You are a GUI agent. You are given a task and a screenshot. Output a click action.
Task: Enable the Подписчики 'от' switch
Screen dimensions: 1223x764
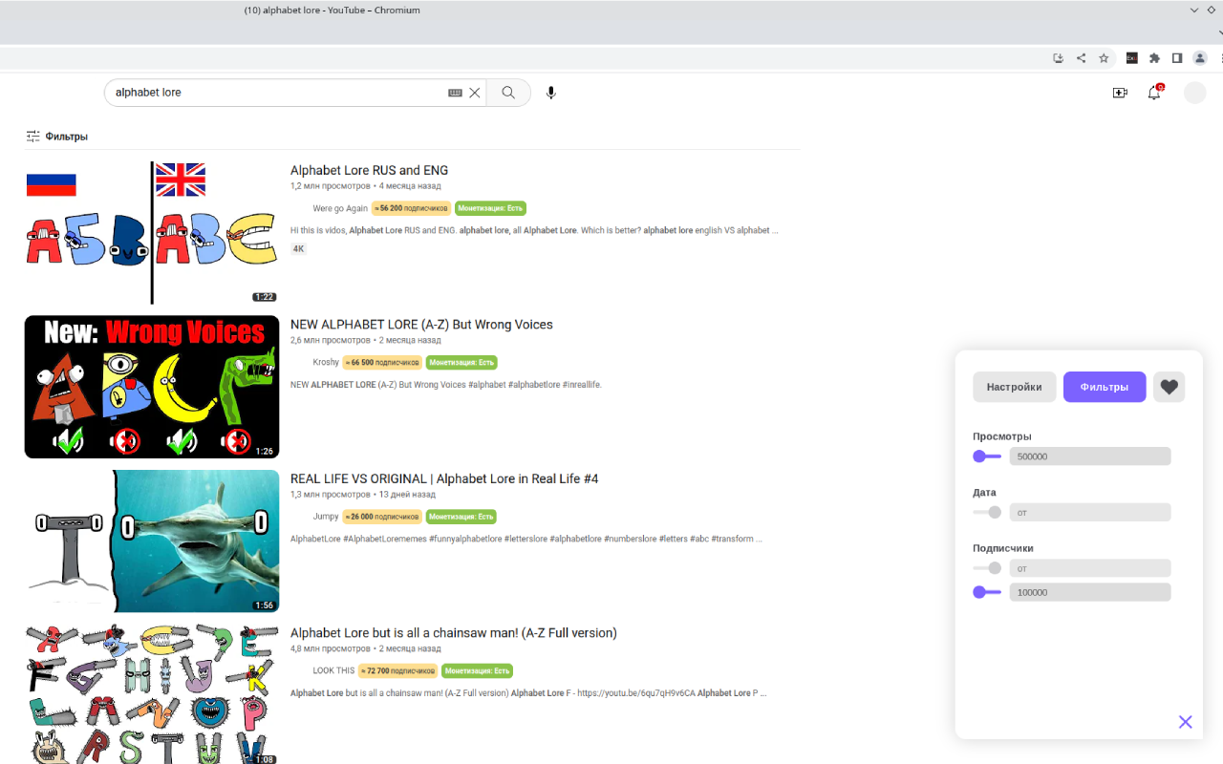(x=987, y=568)
